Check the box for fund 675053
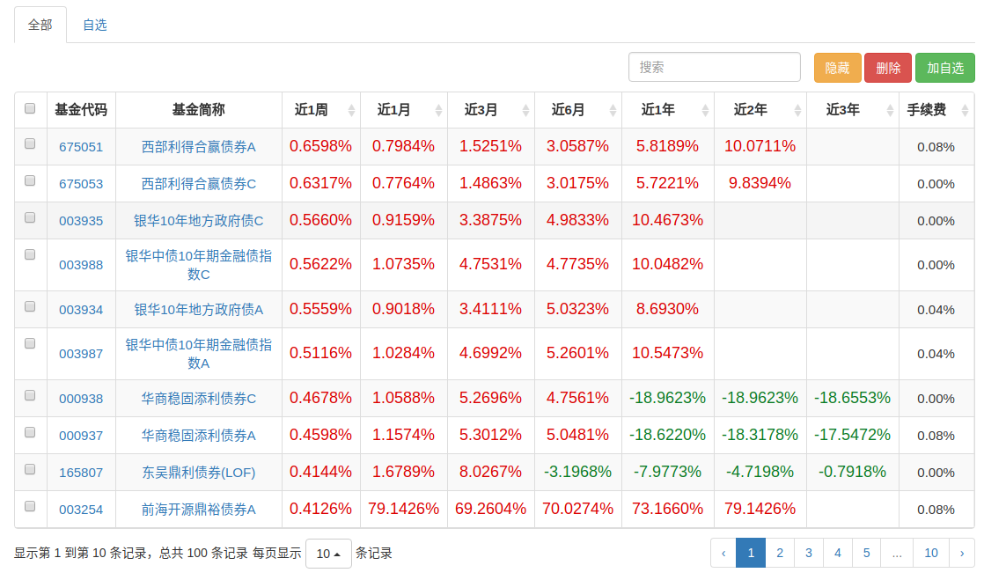This screenshot has height=580, width=984. tap(30, 180)
